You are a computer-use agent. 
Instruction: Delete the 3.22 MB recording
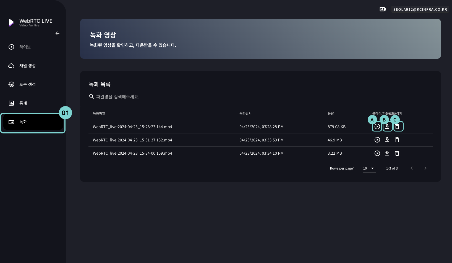(397, 153)
